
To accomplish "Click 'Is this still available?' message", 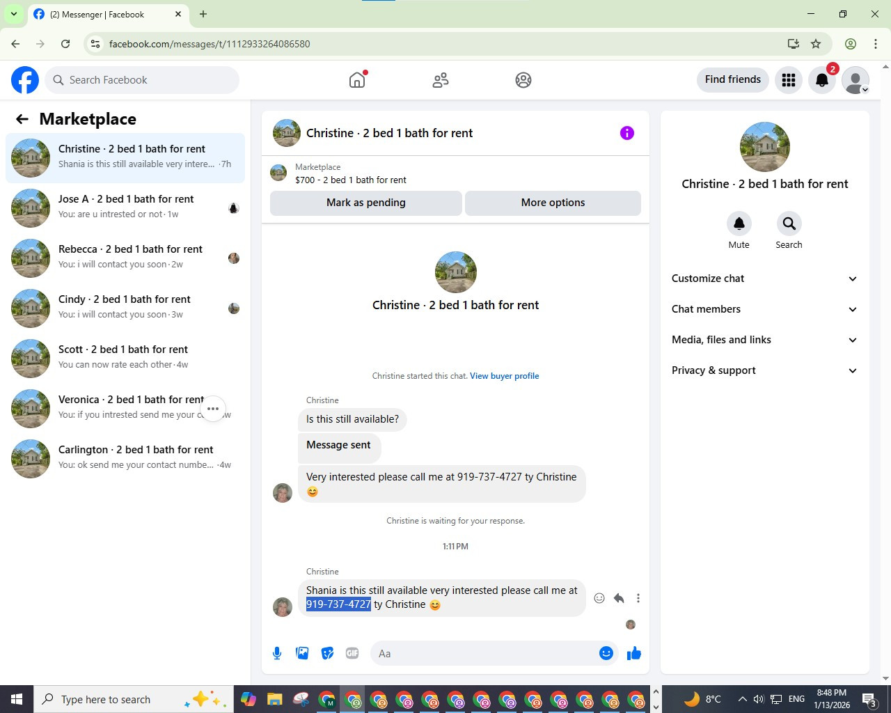I will tap(353, 419).
